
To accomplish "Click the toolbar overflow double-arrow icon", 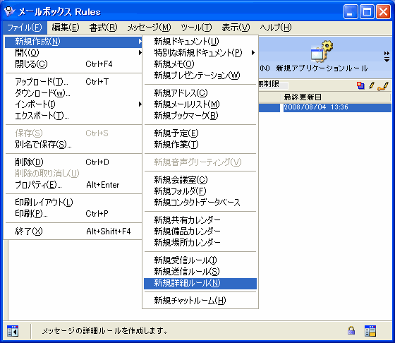I will [x=387, y=56].
